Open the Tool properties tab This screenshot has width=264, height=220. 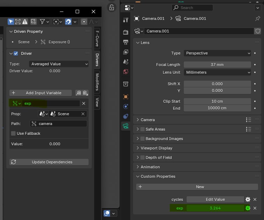coord(126,20)
